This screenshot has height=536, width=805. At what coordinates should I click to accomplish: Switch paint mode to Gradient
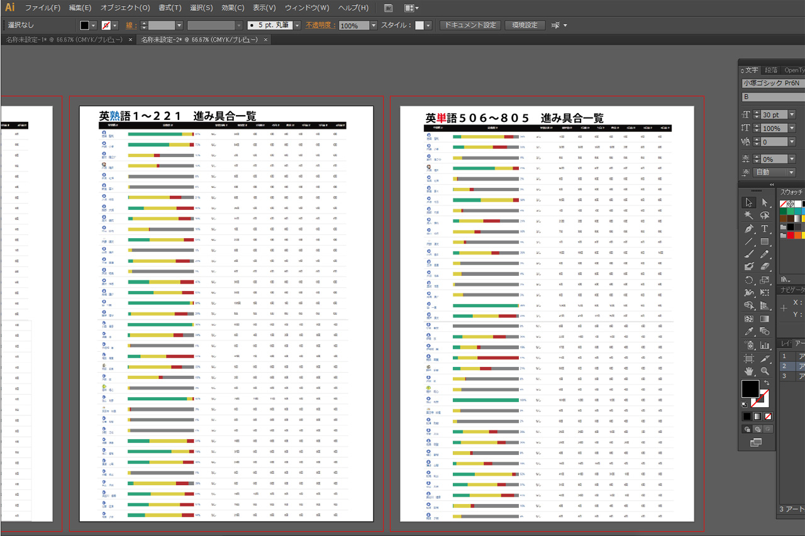click(x=757, y=416)
